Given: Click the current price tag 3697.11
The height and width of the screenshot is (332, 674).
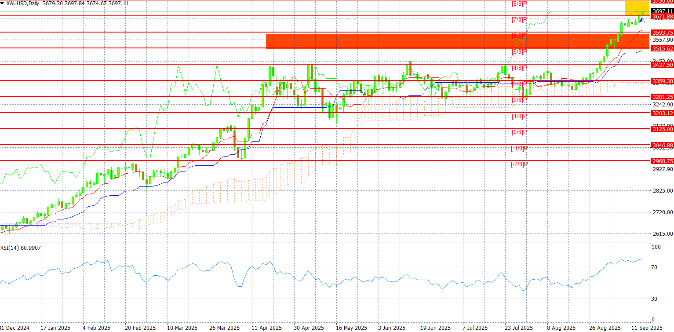Looking at the screenshot, I should (662, 11).
